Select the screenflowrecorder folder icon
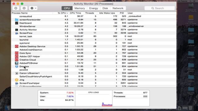Image resolution: width=198 pixels, height=111 pixels. (16, 20)
